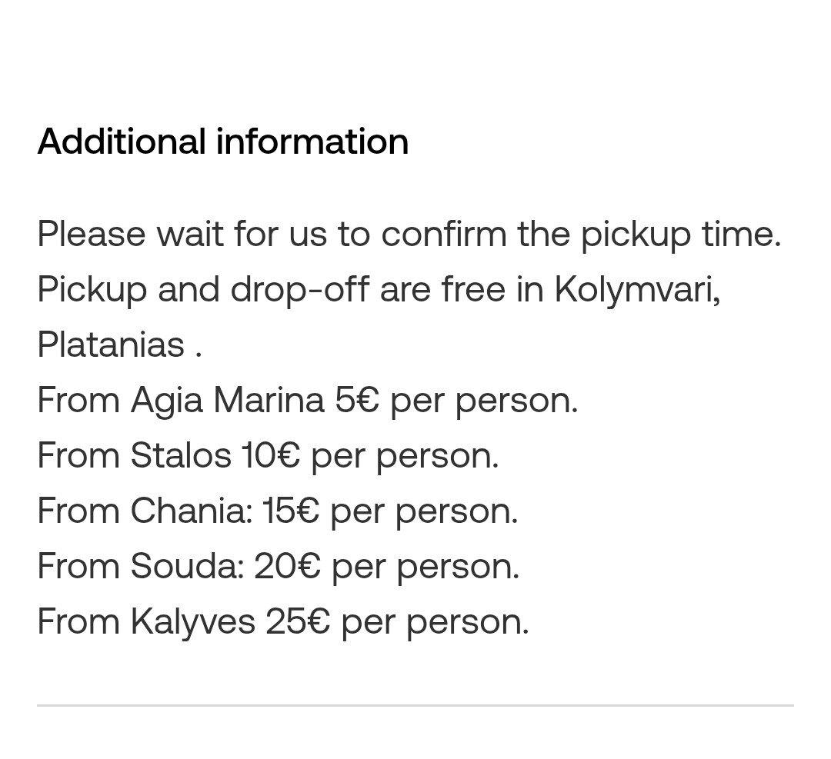Image resolution: width=831 pixels, height=759 pixels.
Task: Click the word Platanias
Action: [111, 345]
